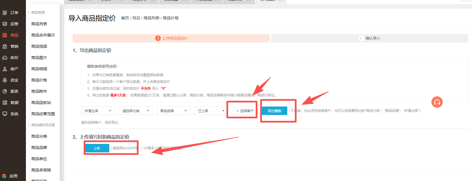
Task: Go to 商品多规格 in submenu
Action: [x=41, y=170]
